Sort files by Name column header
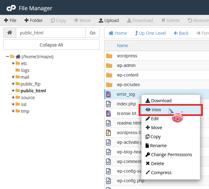The width and height of the screenshot is (209, 189). pyautogui.click(x=122, y=46)
